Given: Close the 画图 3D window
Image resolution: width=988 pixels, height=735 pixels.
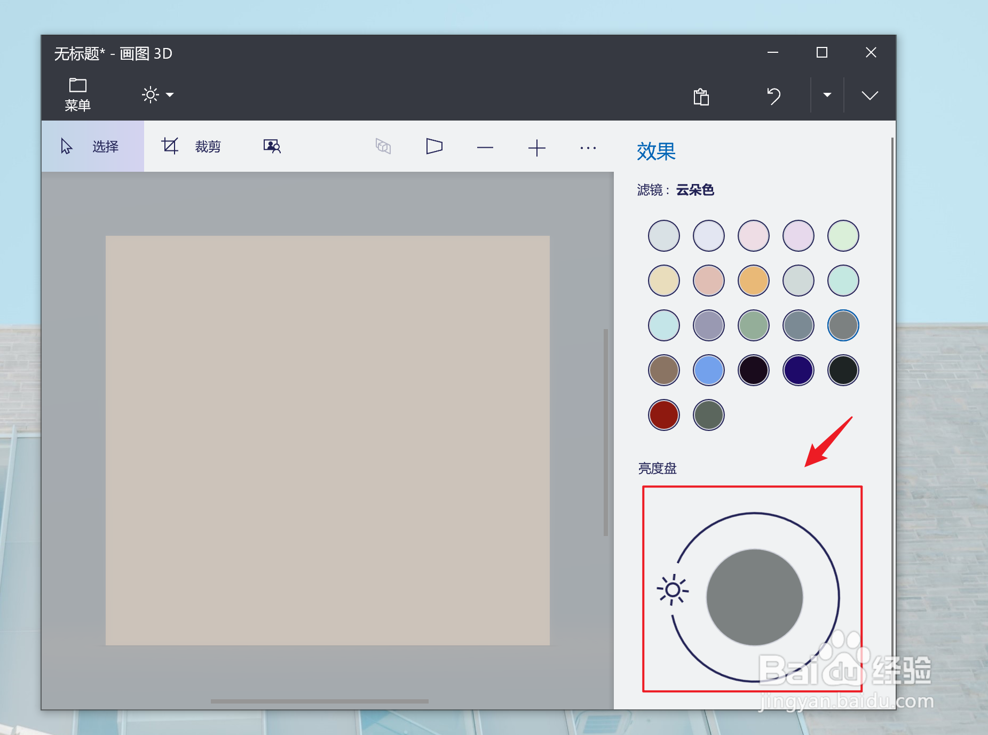Looking at the screenshot, I should [x=871, y=52].
